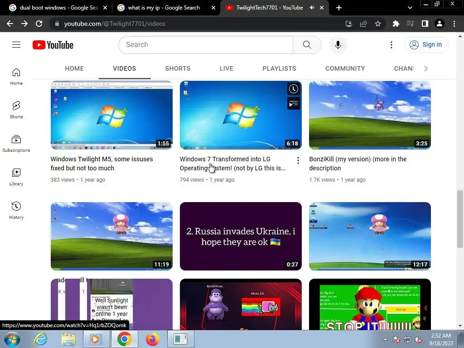This screenshot has width=464, height=348.
Task: Select the LIVE channel tab
Action: [227, 69]
